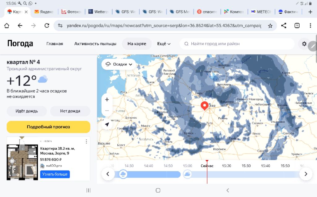The width and height of the screenshot is (317, 197).
Task: Select 15:20 on the timeline
Action: click(x=226, y=166)
